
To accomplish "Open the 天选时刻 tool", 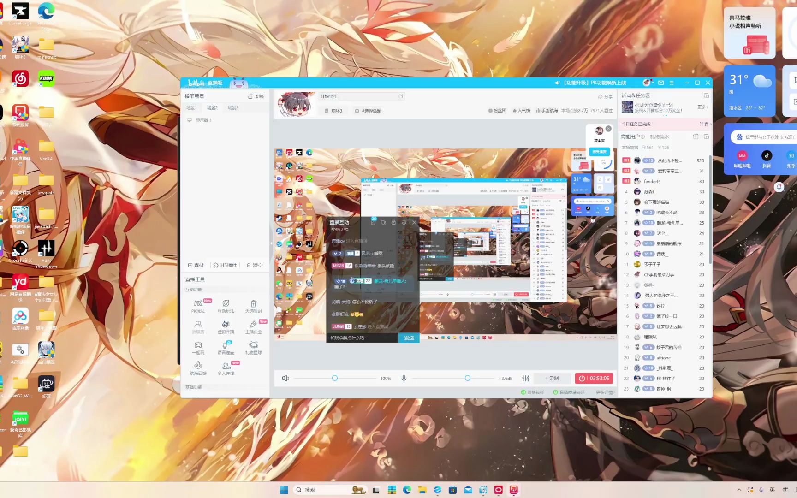I will coord(253,306).
